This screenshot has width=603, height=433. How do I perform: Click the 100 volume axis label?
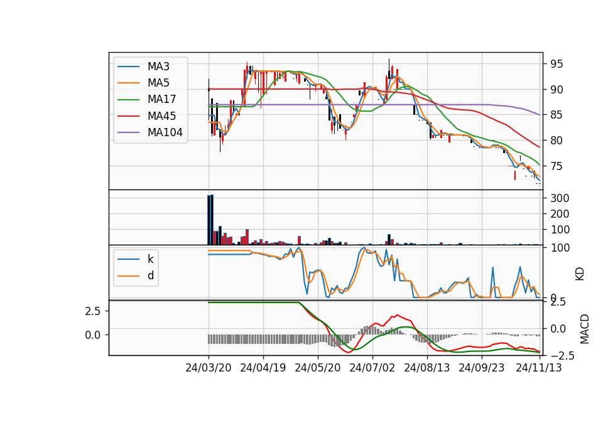point(560,230)
